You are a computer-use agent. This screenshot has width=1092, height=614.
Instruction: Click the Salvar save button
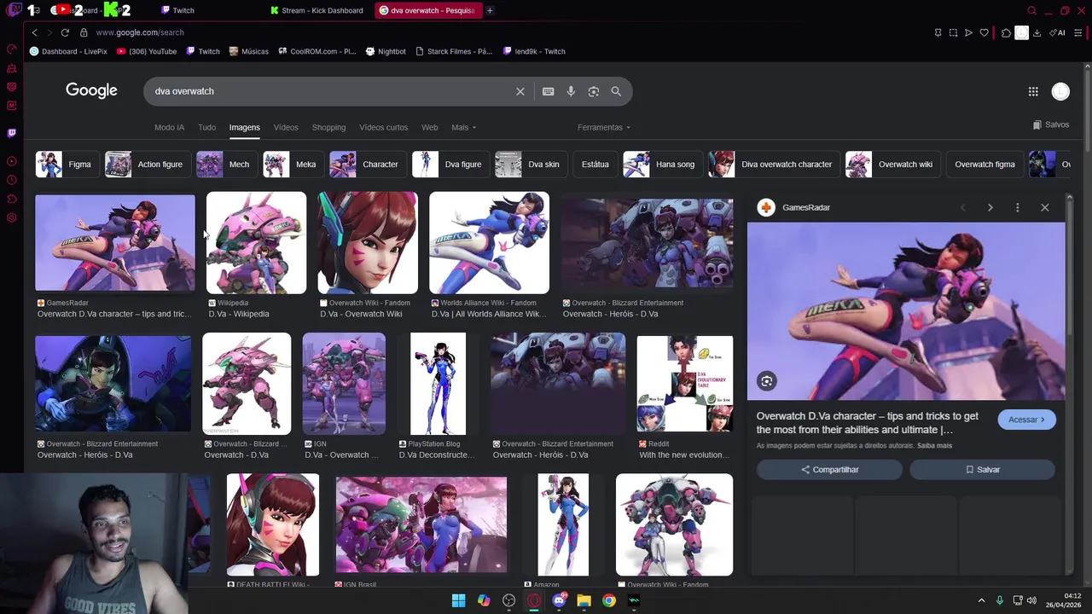(982, 470)
